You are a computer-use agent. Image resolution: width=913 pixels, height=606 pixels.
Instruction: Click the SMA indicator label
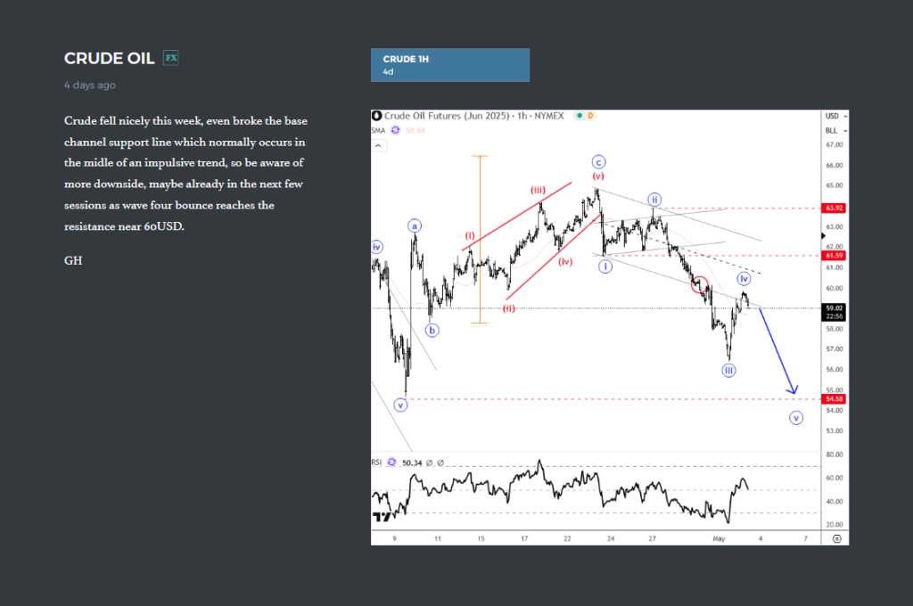point(378,130)
